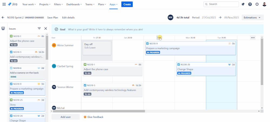This screenshot has height=122, width=270.
Task: Click the UNSAVED CHANGES badge
Action: [x=34, y=18]
